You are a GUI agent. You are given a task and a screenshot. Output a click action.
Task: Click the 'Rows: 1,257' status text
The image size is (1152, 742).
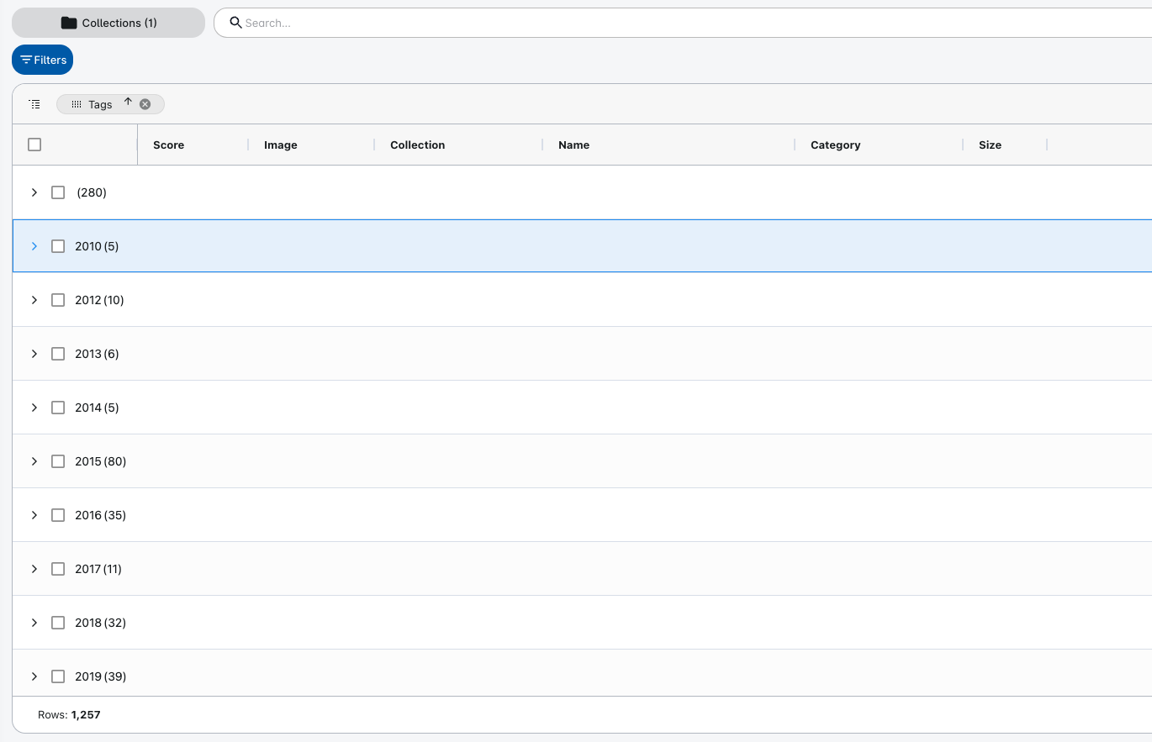69,715
